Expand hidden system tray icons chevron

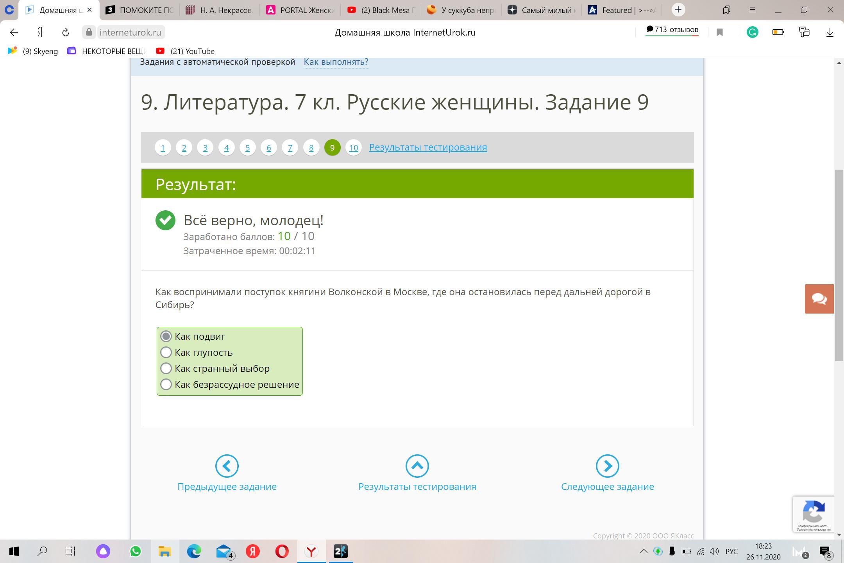click(x=644, y=551)
